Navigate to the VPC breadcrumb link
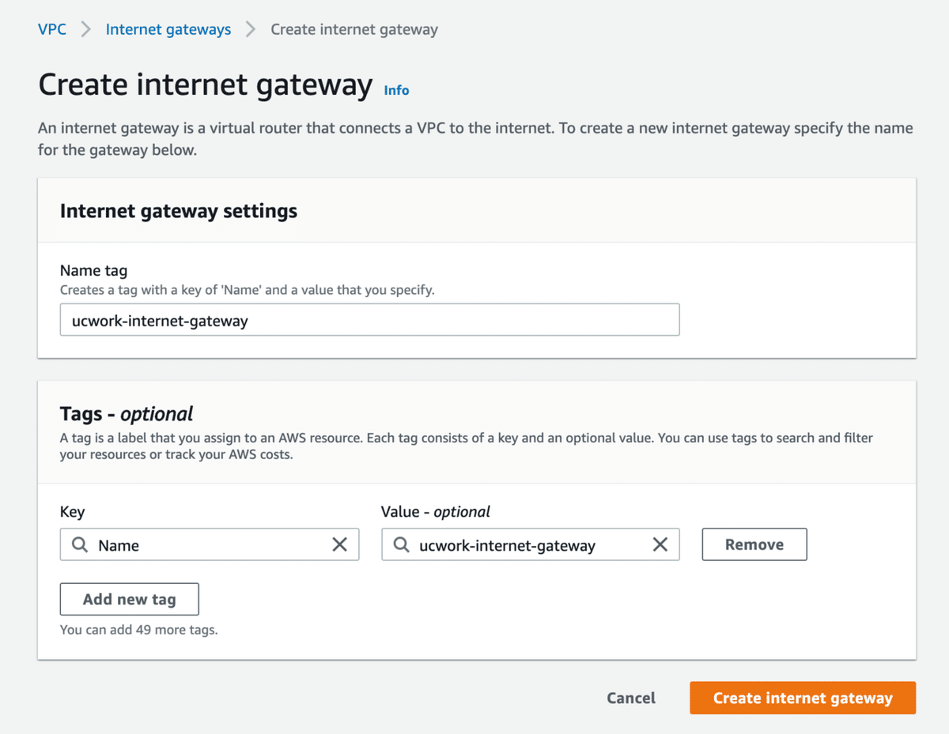Screen dimensions: 949x734 [x=52, y=30]
